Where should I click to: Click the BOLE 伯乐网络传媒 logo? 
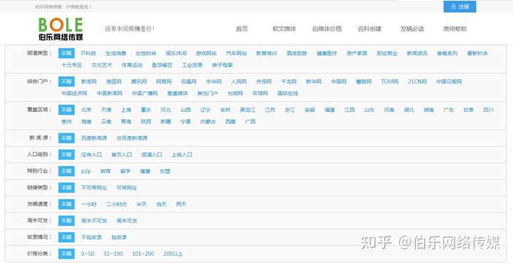click(x=61, y=29)
